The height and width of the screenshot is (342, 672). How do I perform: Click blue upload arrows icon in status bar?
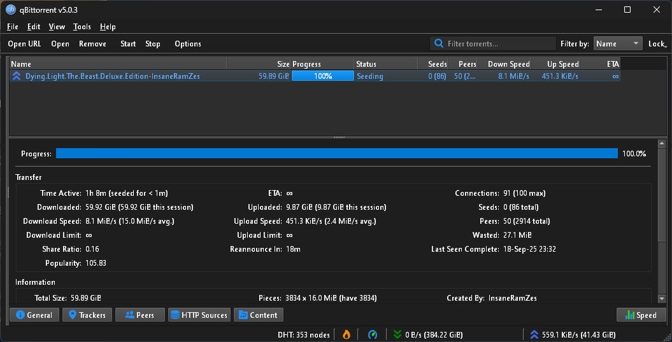click(x=534, y=335)
